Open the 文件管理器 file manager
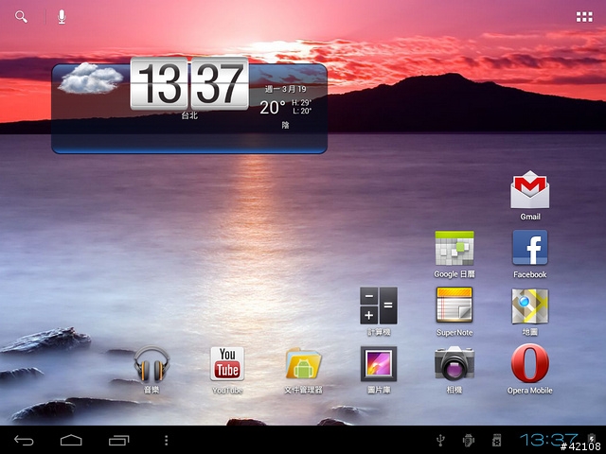Viewport: 606px width, 454px height. [303, 363]
